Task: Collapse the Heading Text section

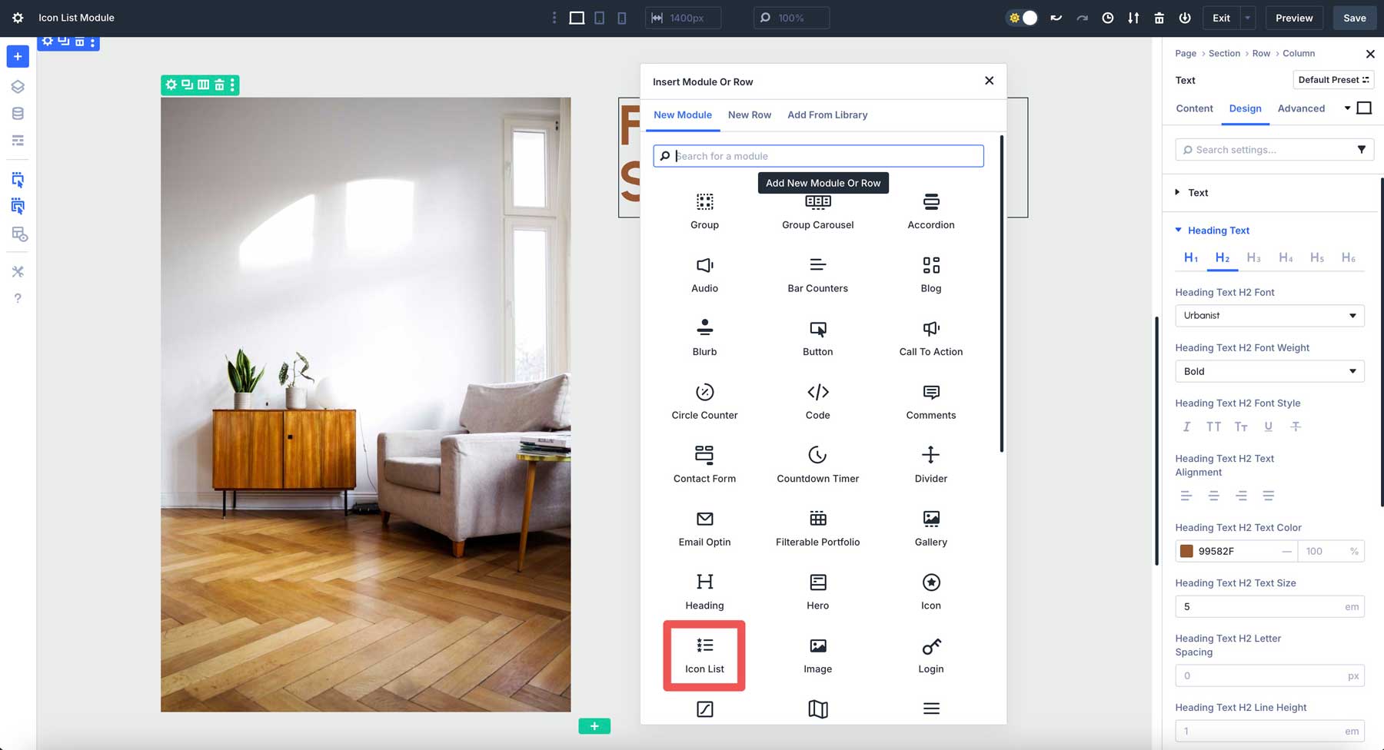Action: pyautogui.click(x=1178, y=230)
